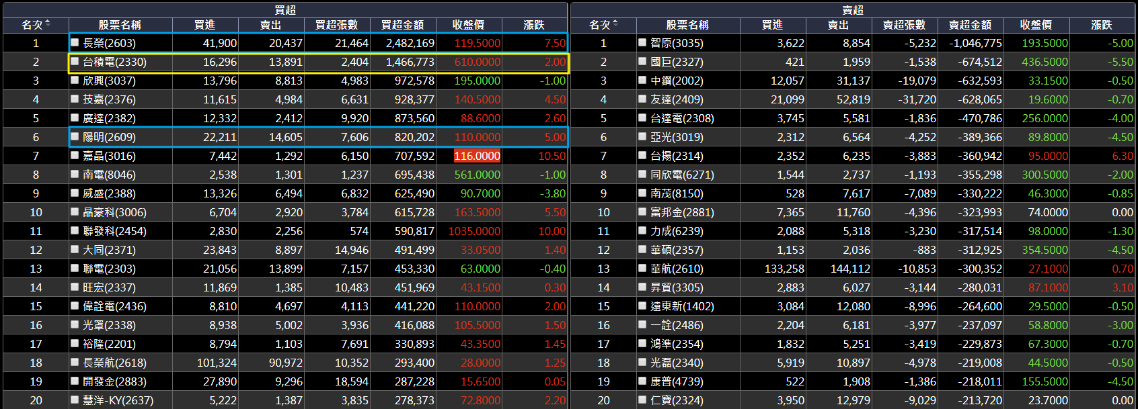This screenshot has width=1138, height=409.
Task: Open stock 富邦金(2881)
Action: [x=682, y=212]
